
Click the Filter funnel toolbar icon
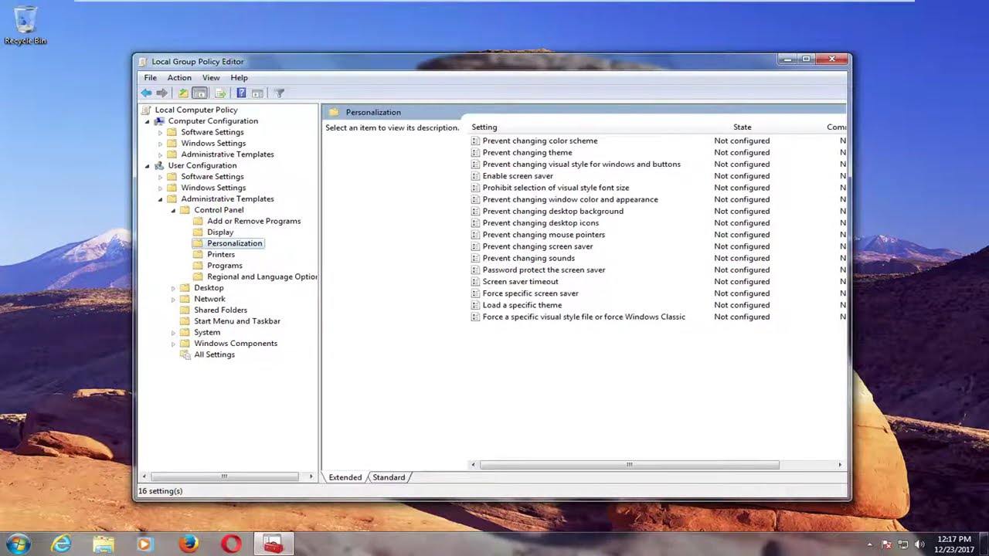point(279,93)
